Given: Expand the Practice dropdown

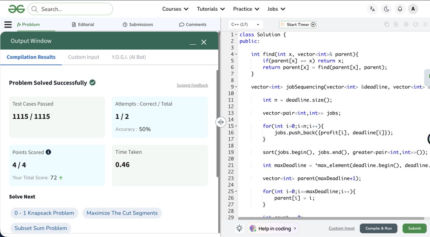Looking at the screenshot, I should coord(246,9).
